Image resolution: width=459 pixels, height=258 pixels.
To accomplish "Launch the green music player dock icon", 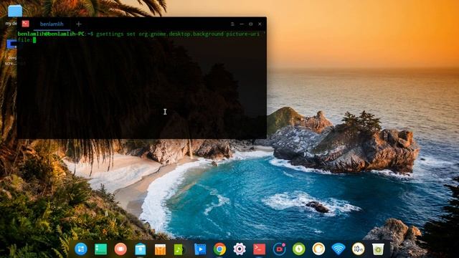I will [x=179, y=249].
